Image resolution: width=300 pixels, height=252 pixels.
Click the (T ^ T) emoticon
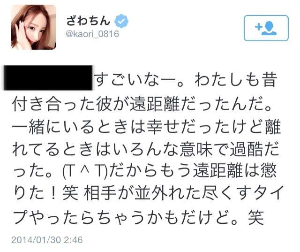click(84, 172)
